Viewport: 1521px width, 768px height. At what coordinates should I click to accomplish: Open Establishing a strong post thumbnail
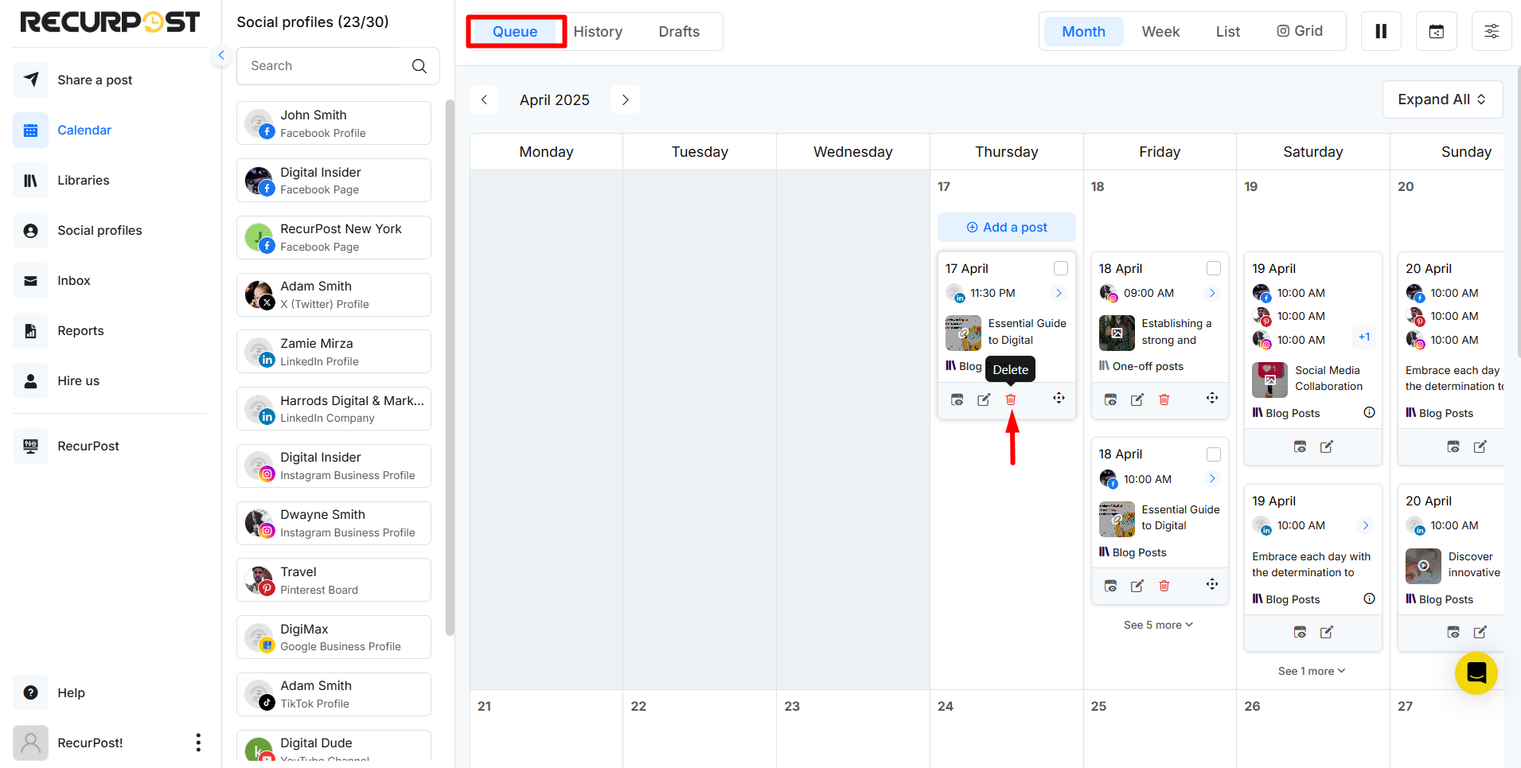point(1117,333)
